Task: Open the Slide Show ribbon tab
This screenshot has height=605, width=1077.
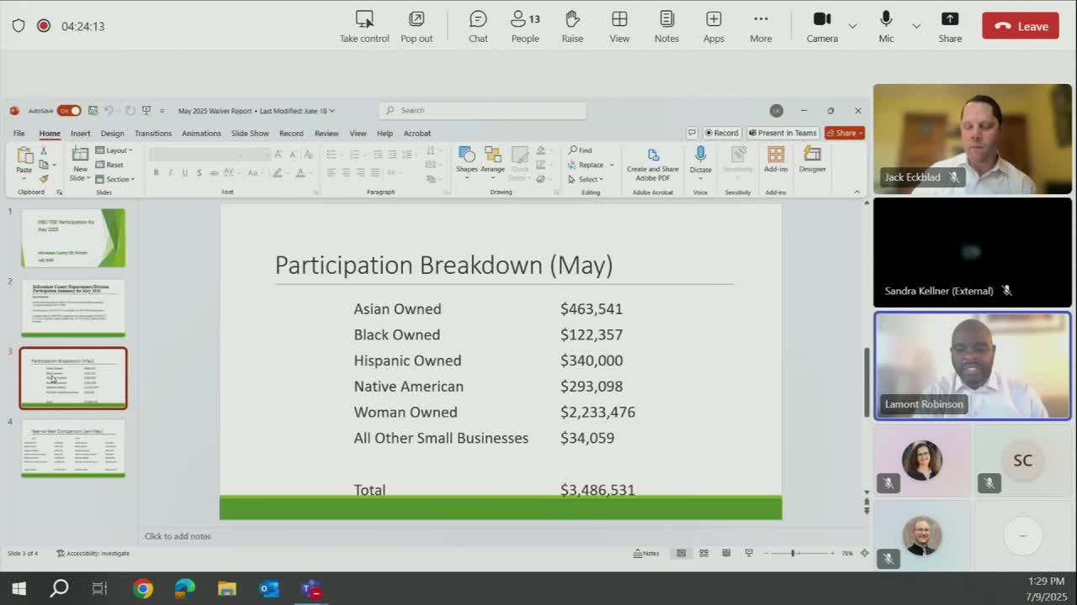Action: (250, 134)
